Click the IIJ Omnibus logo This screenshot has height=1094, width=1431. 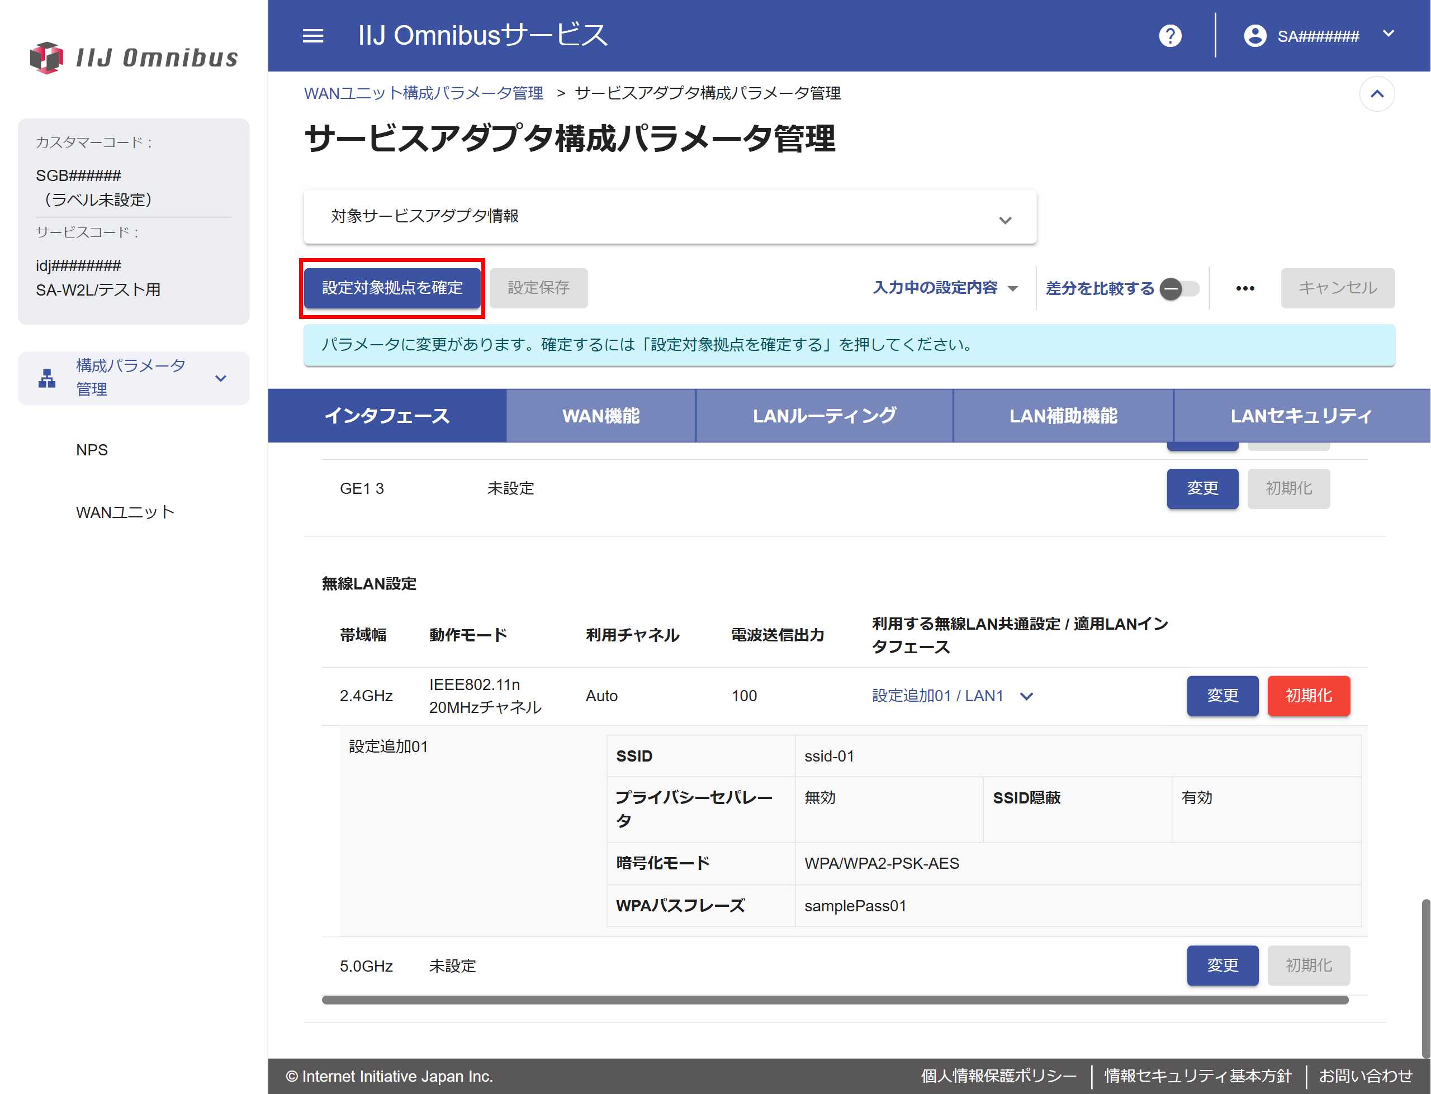point(134,58)
